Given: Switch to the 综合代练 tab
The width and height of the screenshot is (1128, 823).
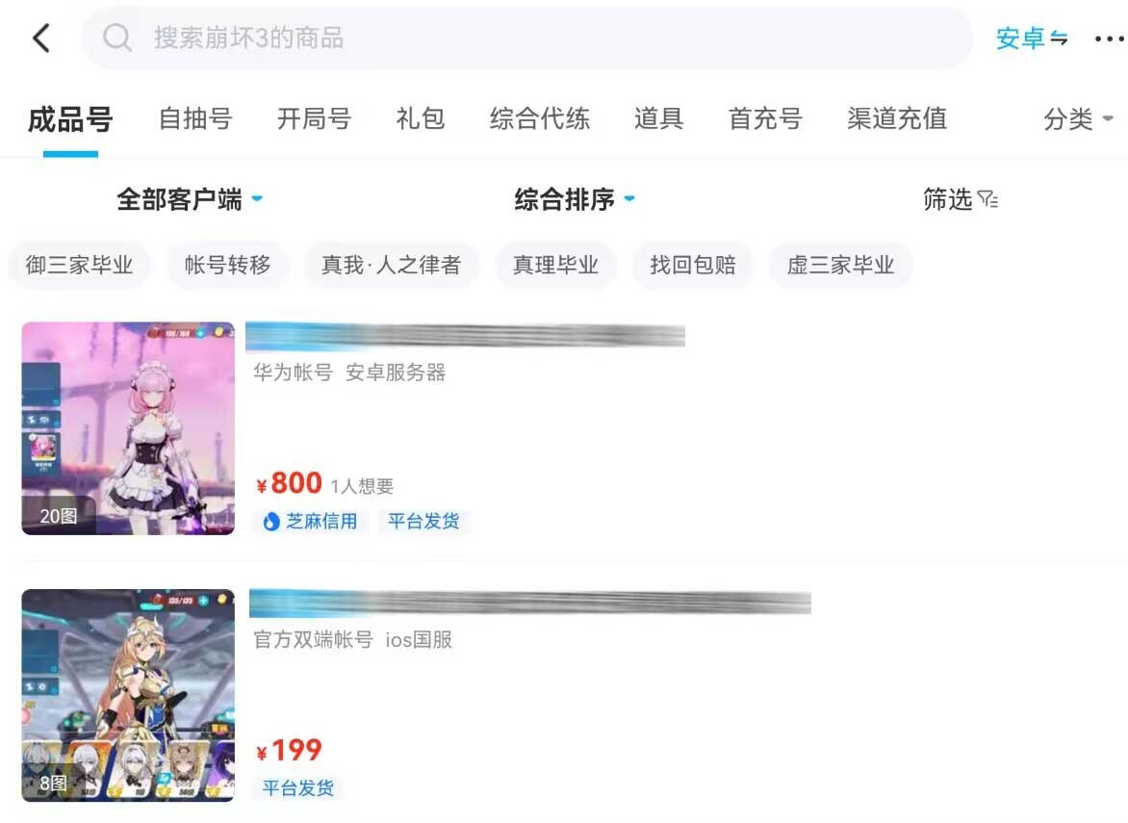Looking at the screenshot, I should coord(540,118).
